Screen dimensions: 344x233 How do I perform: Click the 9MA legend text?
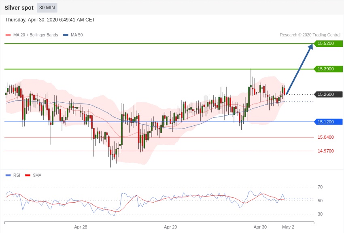37,175
